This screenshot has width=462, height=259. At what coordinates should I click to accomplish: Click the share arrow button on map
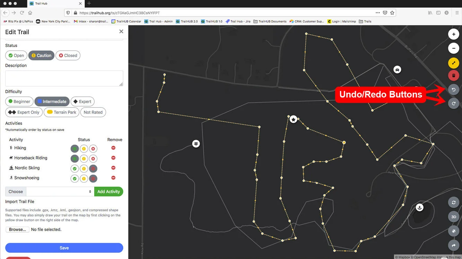pyautogui.click(x=454, y=245)
